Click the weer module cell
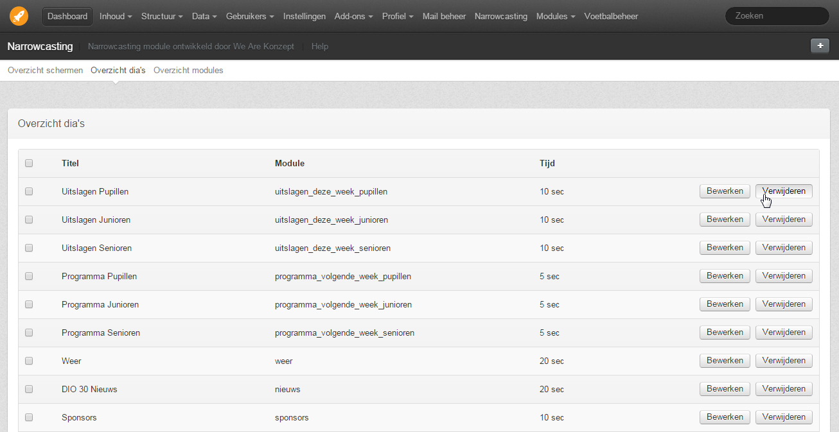The image size is (839, 432). coord(283,361)
